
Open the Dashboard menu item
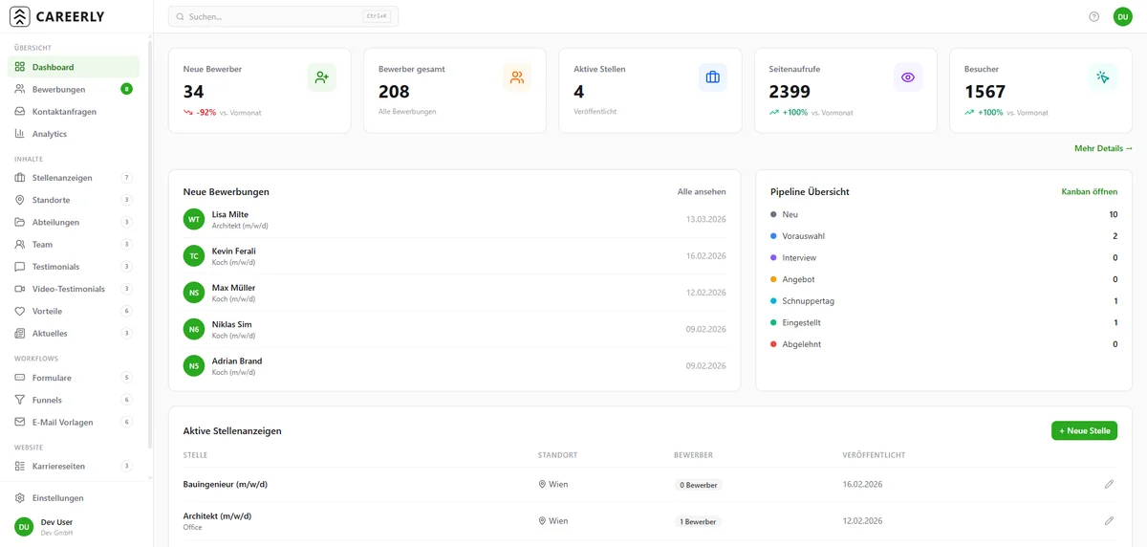coord(74,67)
